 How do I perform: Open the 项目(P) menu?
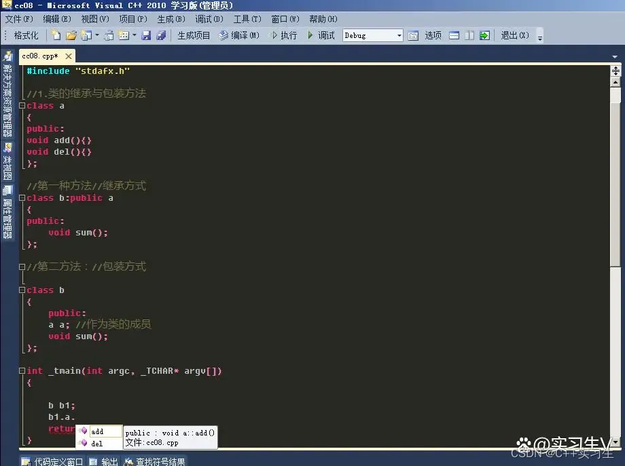click(x=132, y=19)
